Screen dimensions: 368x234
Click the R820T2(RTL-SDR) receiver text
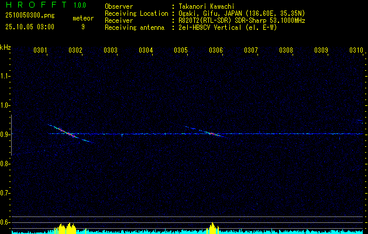coord(242,20)
